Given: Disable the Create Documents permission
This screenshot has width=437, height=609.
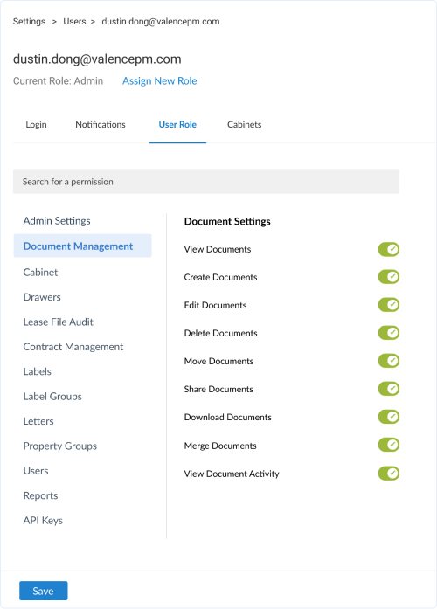Looking at the screenshot, I should pos(388,277).
